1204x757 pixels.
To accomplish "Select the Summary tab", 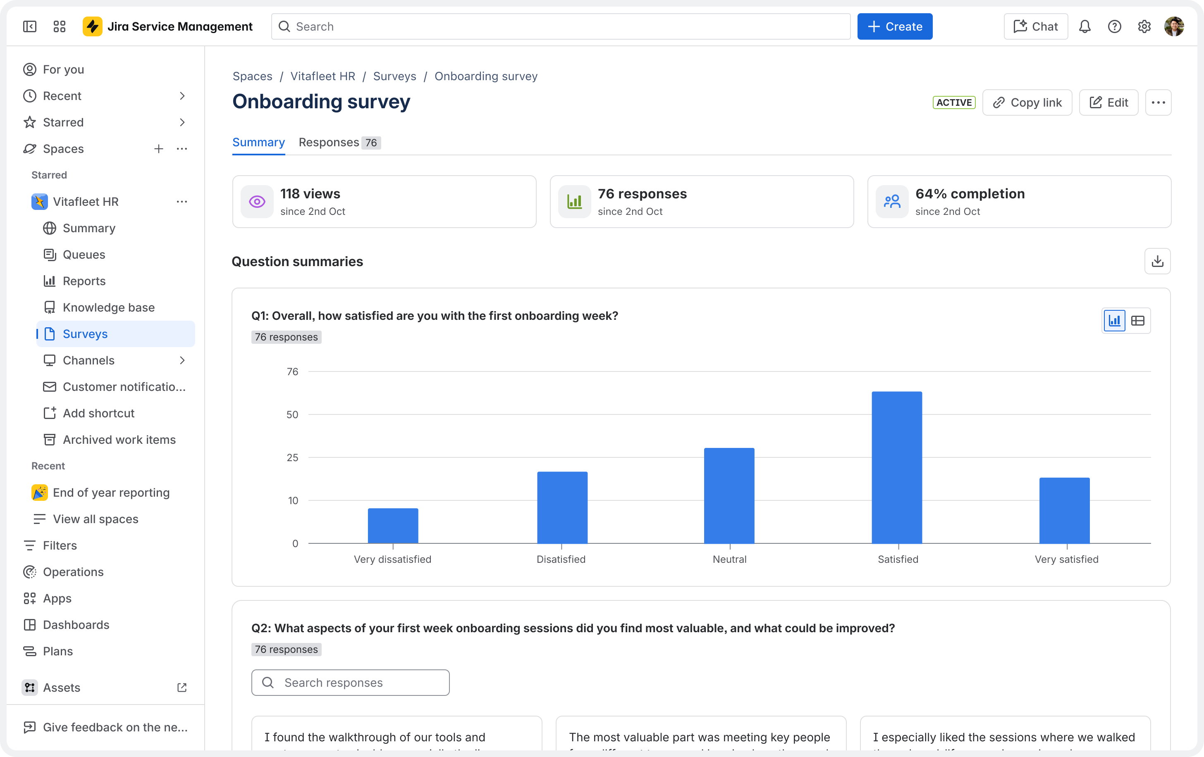I will point(258,143).
